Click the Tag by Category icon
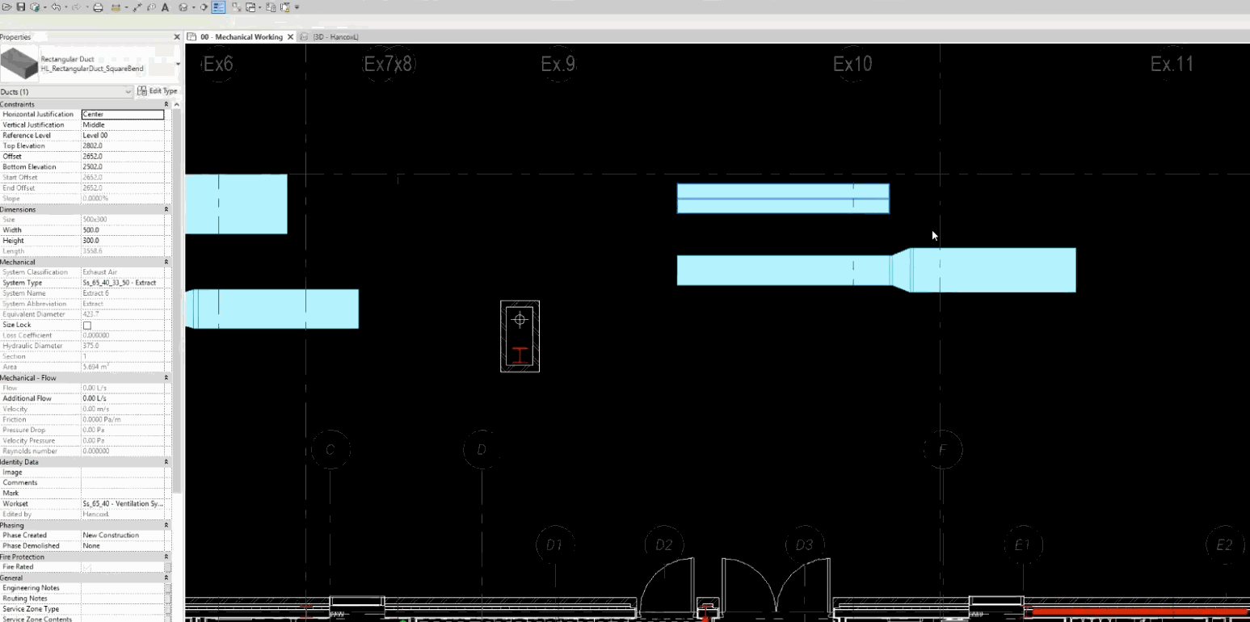The width and height of the screenshot is (1250, 622). click(x=151, y=7)
